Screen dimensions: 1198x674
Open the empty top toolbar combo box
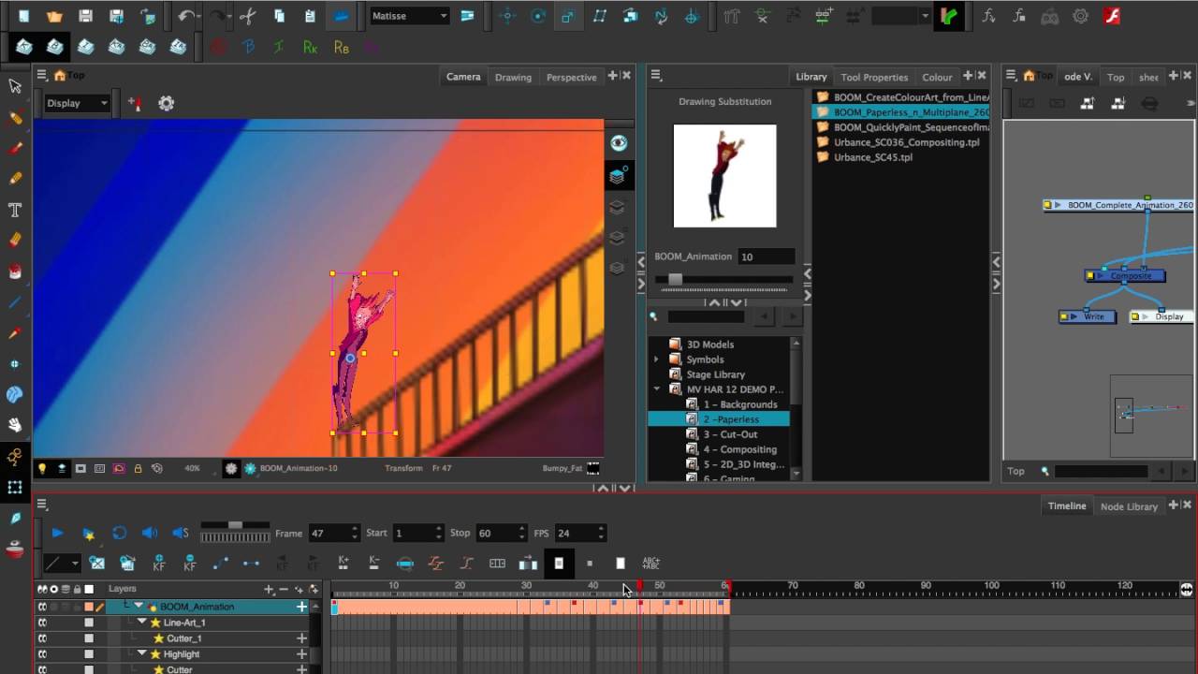[x=901, y=16]
